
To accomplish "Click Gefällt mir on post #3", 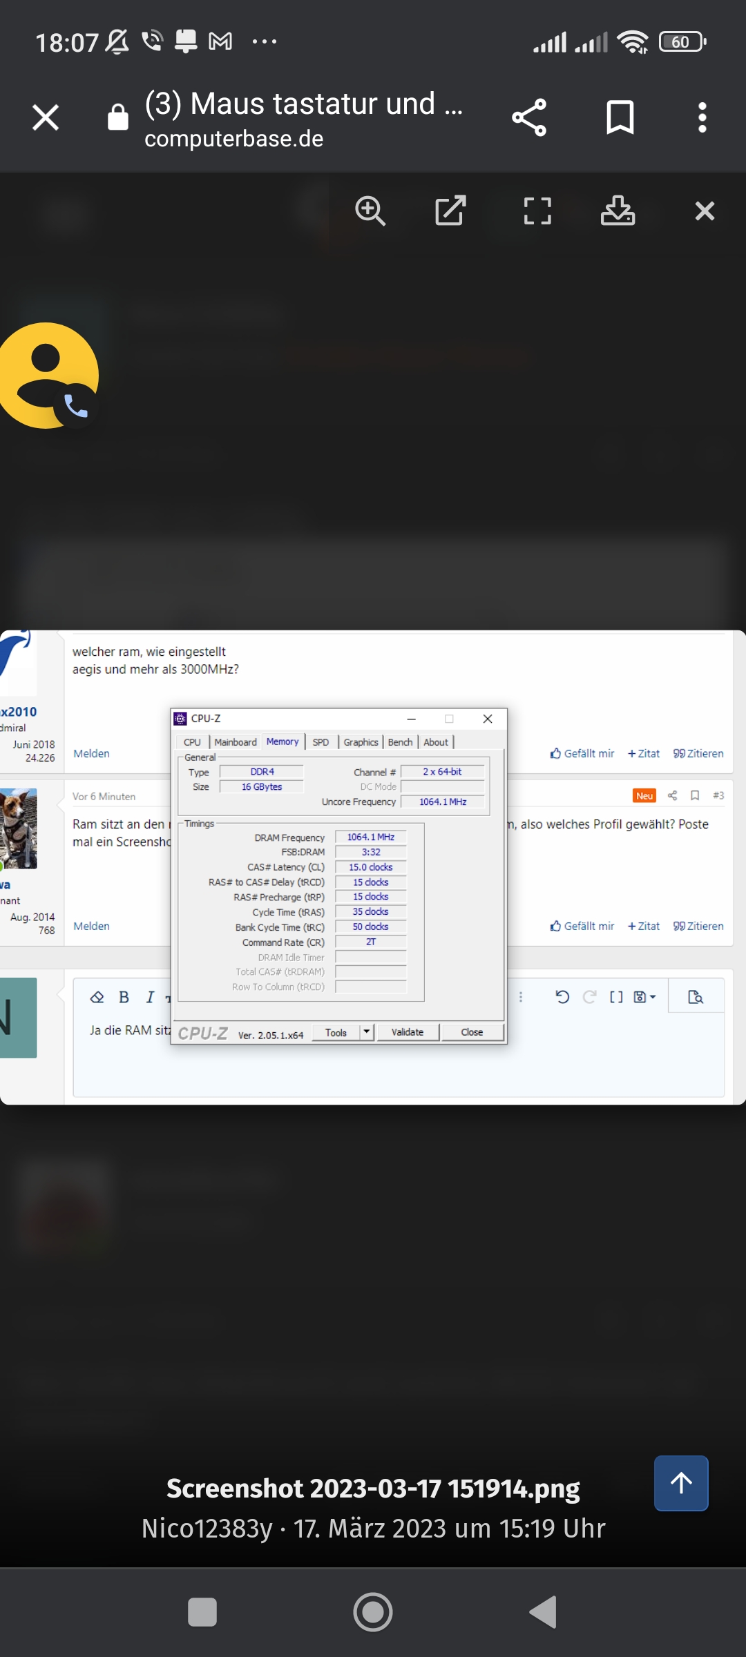I will tap(582, 926).
